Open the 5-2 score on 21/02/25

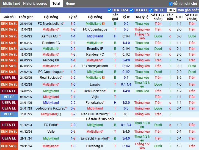coord(73,78)
